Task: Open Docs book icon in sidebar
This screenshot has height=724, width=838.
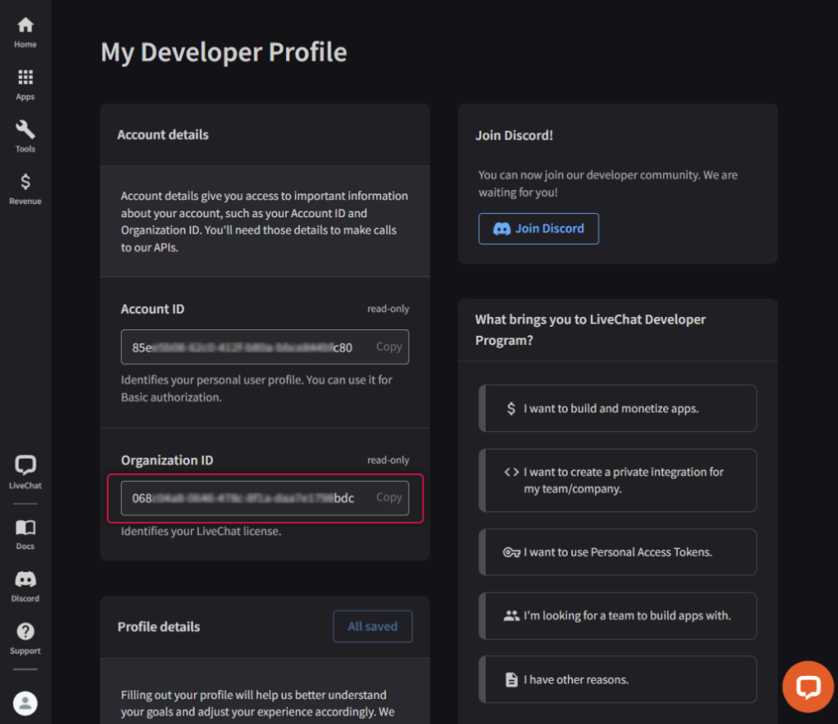Action: coord(25,533)
